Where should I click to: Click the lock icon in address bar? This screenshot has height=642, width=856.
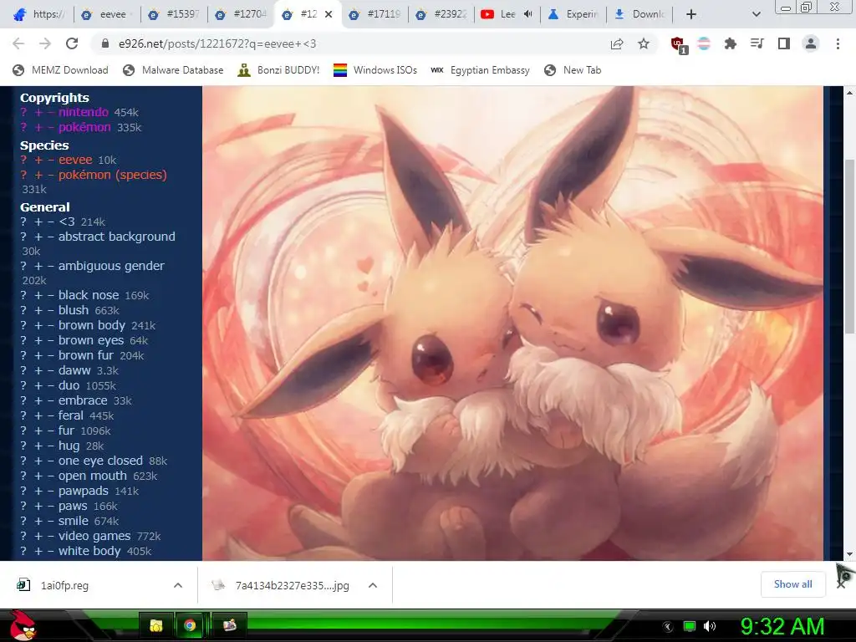pos(105,43)
